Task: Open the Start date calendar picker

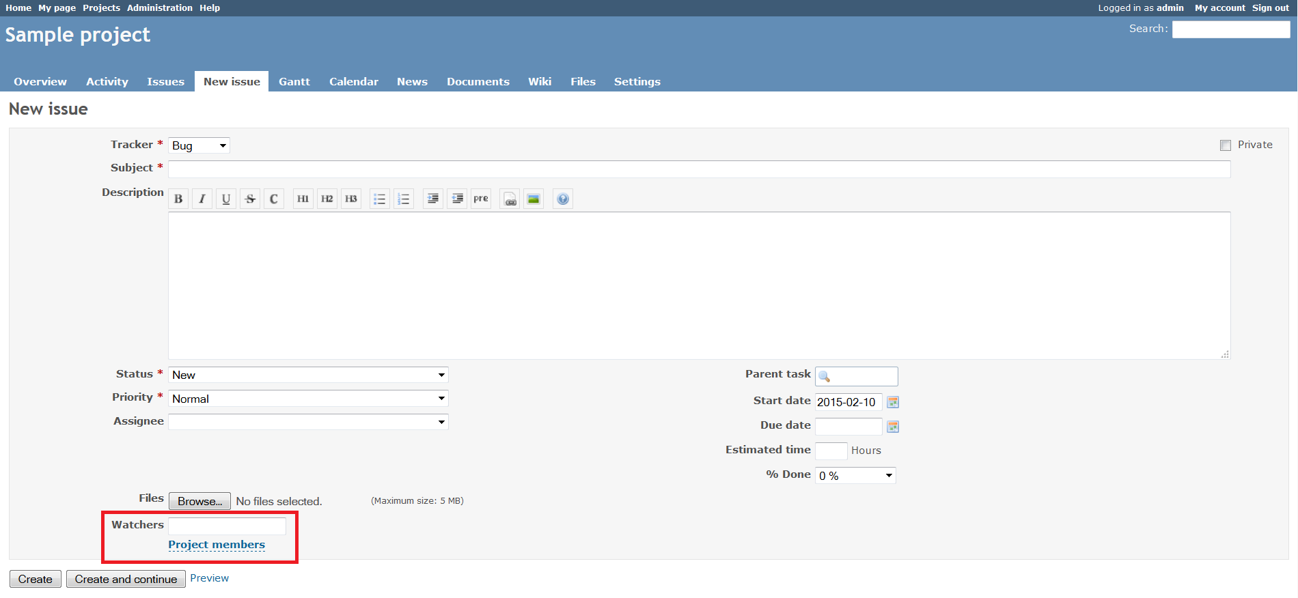Action: [x=893, y=402]
